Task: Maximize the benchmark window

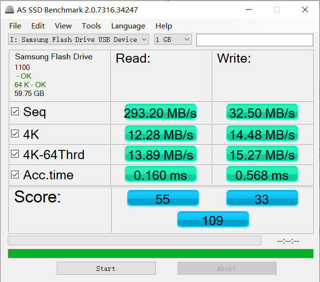Action: pyautogui.click(x=277, y=10)
